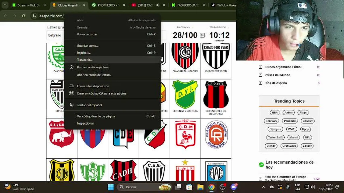Choose Traducir al español
Screen dimensions: 344x193
click(112, 105)
